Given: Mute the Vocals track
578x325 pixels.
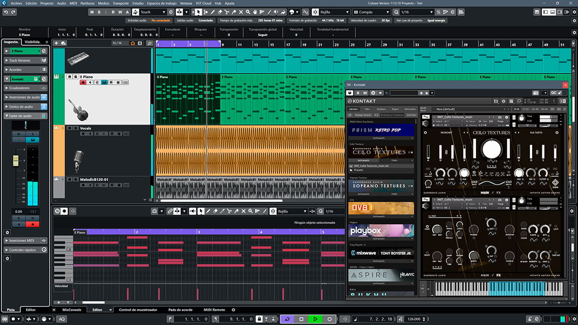Looking at the screenshot, I should pos(70,128).
